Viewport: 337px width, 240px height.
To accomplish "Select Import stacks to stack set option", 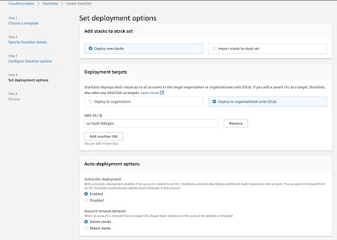I will (x=267, y=49).
